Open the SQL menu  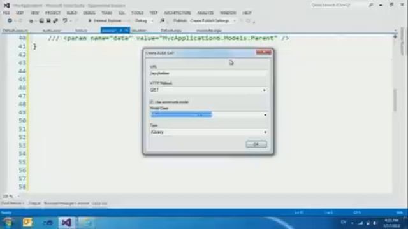click(x=122, y=13)
